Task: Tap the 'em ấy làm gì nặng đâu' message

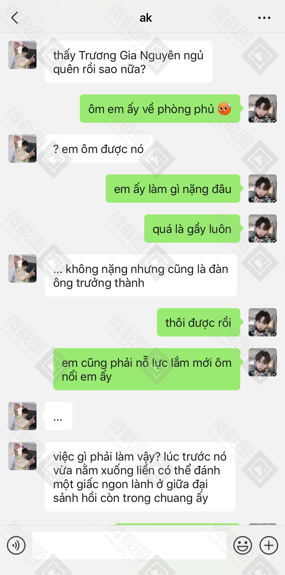Action: [173, 189]
